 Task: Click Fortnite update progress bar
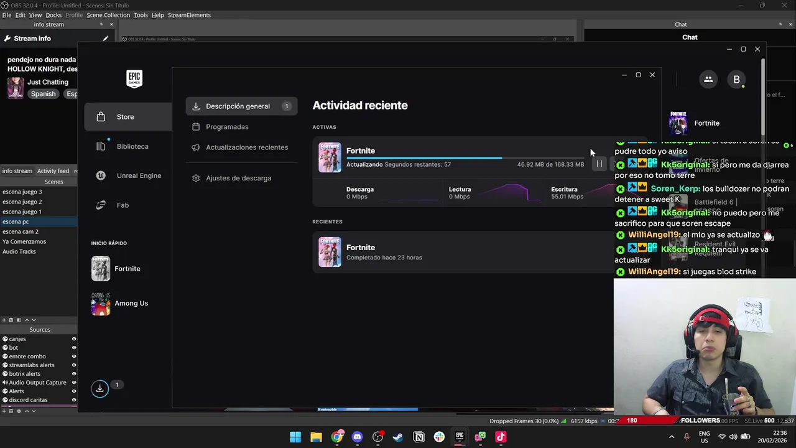[x=465, y=158]
